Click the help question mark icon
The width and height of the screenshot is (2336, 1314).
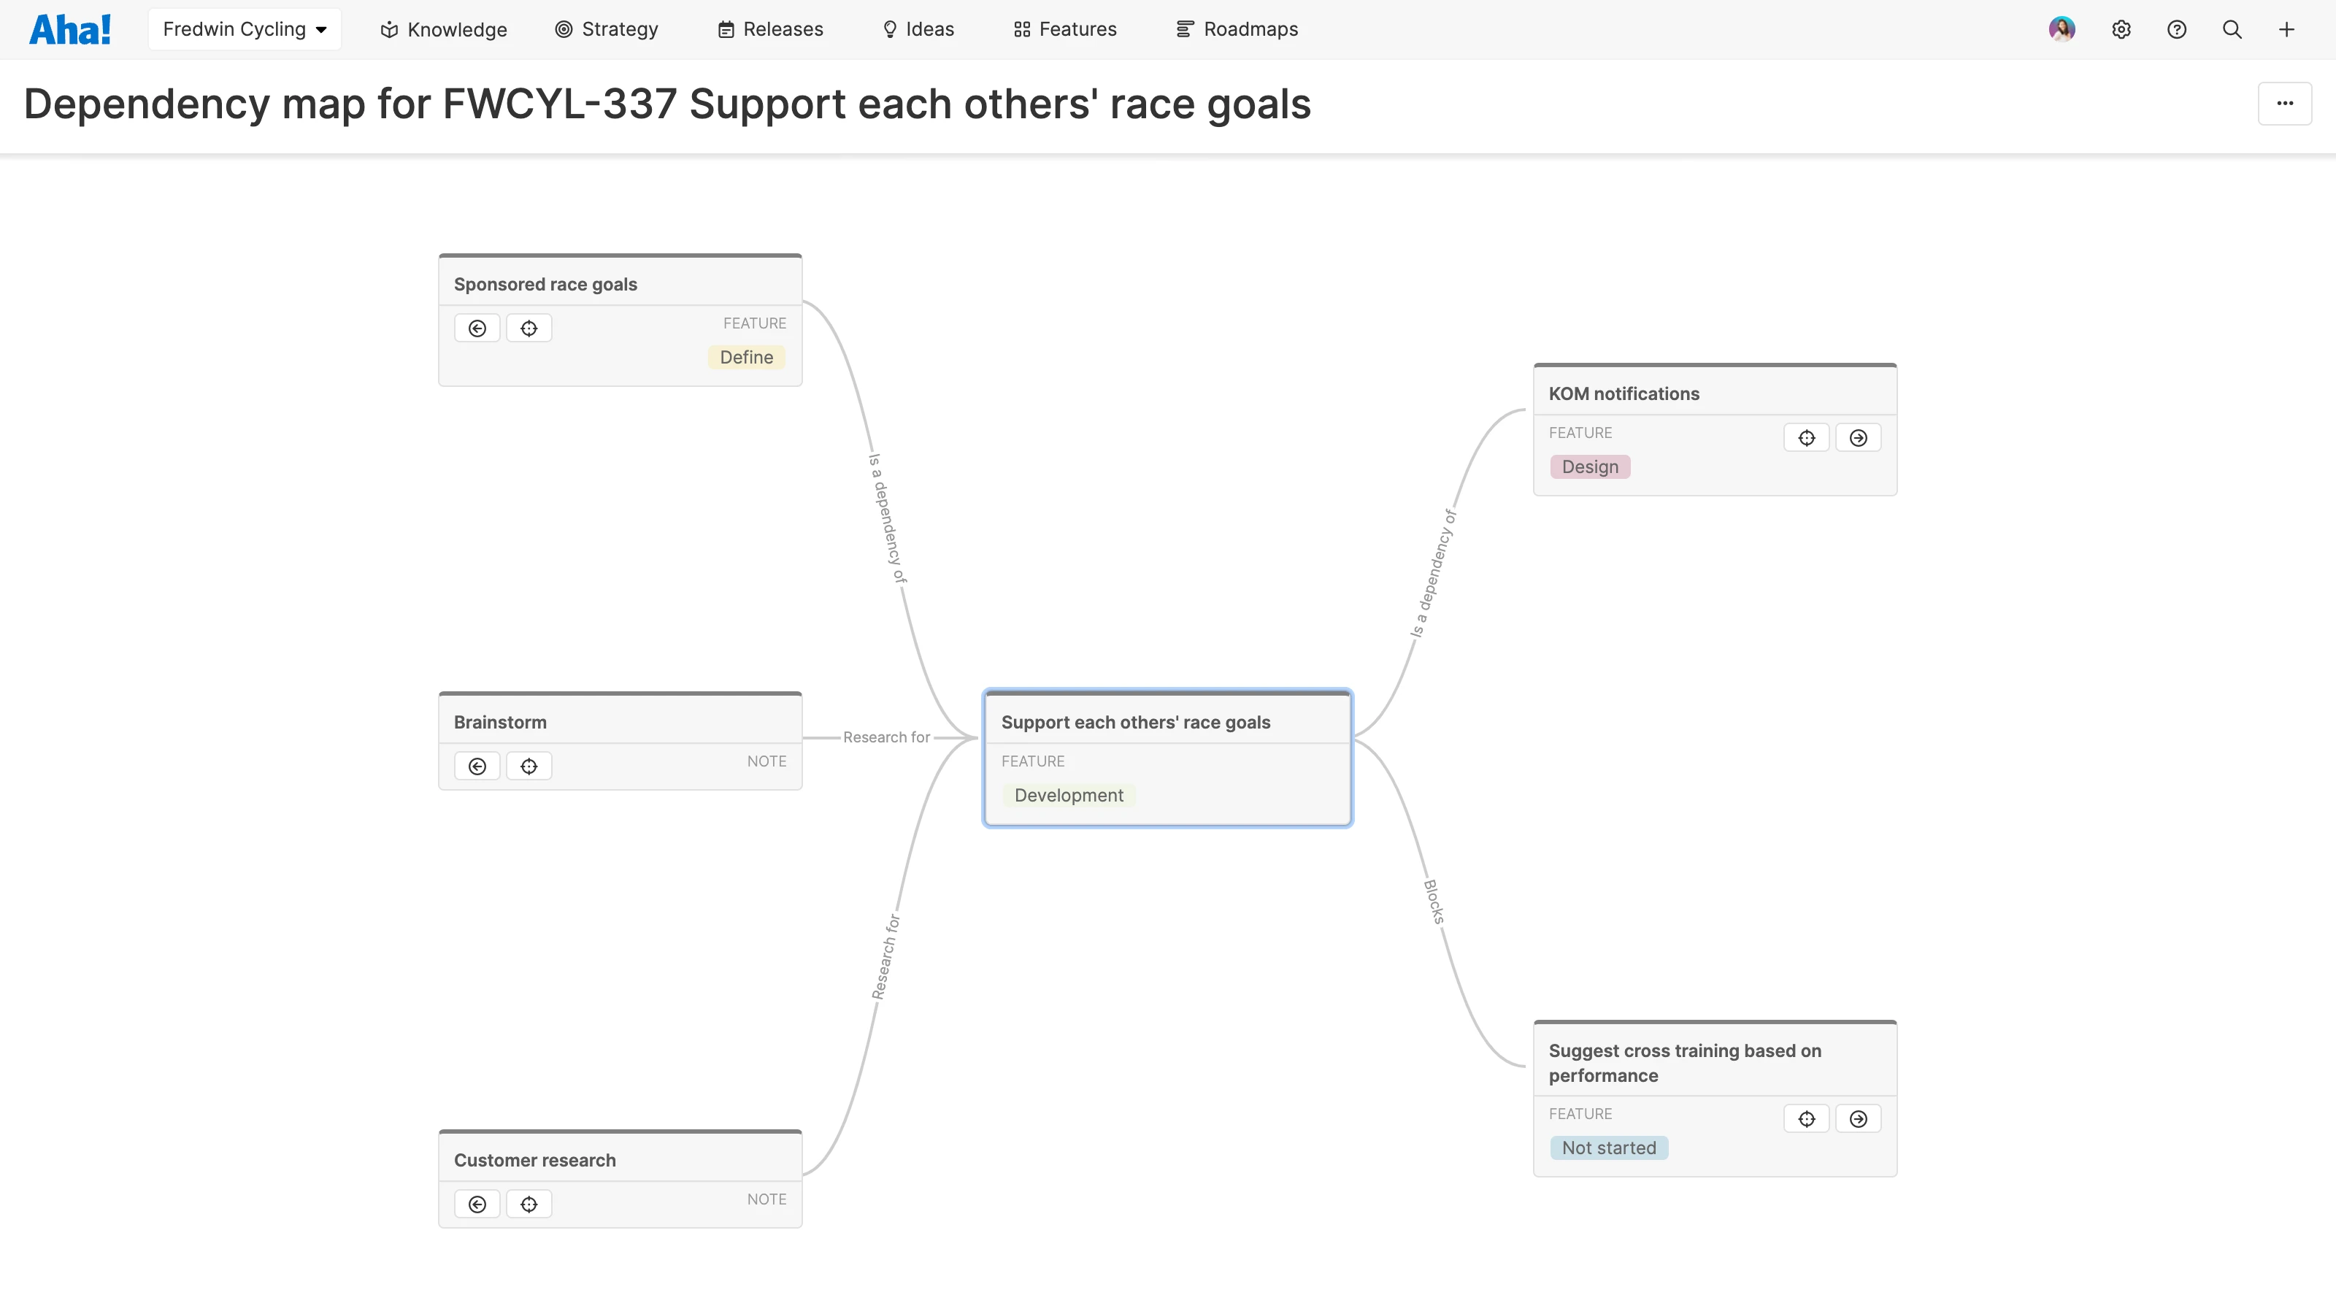click(2178, 29)
